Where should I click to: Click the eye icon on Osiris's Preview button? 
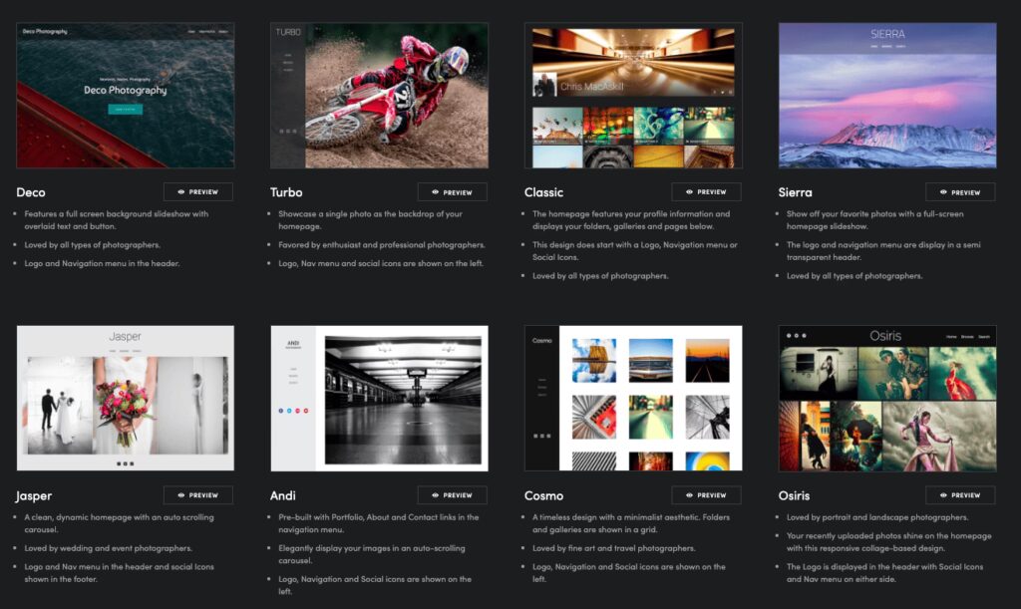944,495
